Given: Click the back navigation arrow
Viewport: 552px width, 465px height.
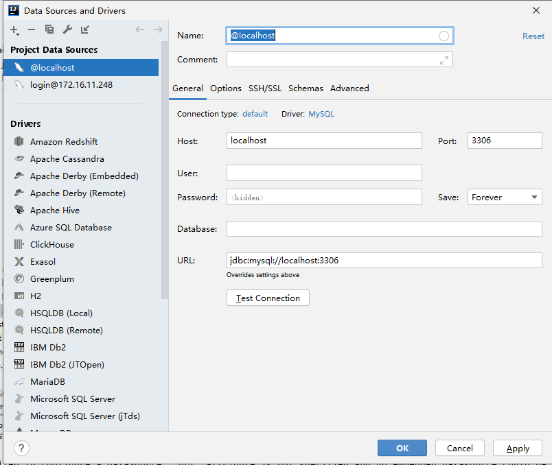Looking at the screenshot, I should tap(140, 29).
